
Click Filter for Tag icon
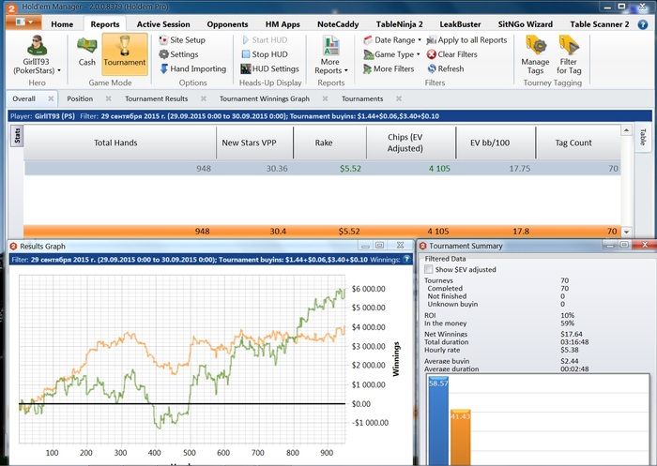click(569, 53)
